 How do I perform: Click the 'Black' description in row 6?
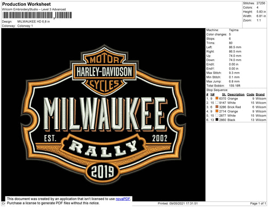point(231,120)
